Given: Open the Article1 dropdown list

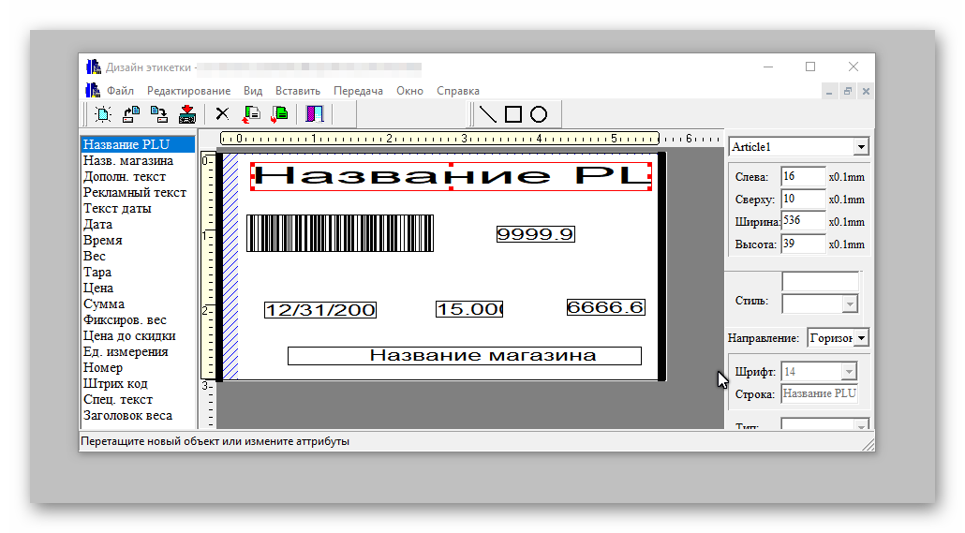Looking at the screenshot, I should click(x=860, y=147).
